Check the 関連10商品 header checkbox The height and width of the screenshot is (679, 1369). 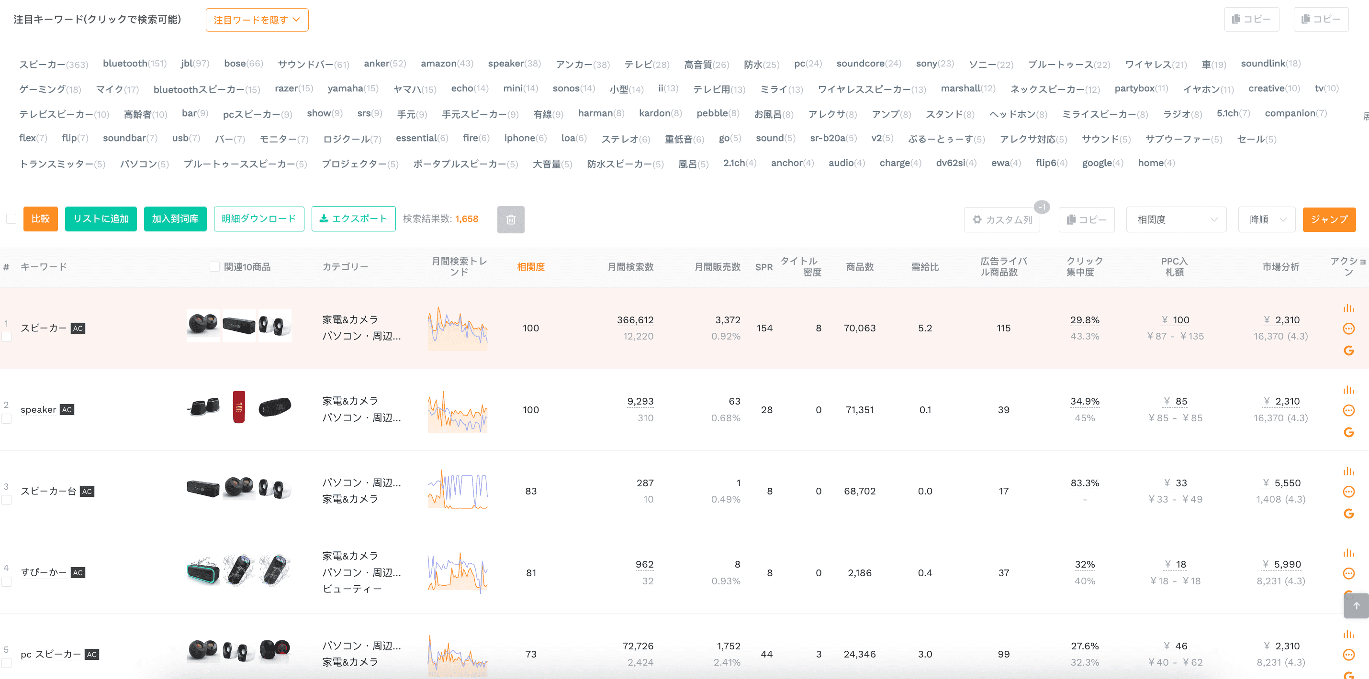click(215, 266)
